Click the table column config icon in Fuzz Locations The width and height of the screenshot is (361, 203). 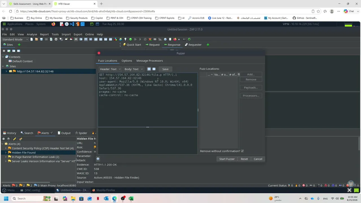pos(239,74)
